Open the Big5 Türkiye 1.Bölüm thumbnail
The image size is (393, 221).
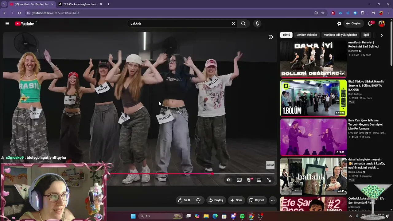313,98
